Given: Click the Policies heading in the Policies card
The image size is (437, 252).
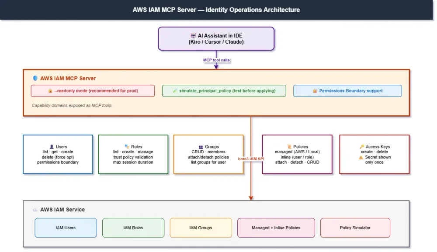Looking at the screenshot, I should 301,147.
